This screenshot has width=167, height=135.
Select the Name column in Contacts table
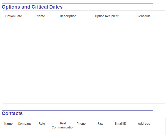(8, 123)
